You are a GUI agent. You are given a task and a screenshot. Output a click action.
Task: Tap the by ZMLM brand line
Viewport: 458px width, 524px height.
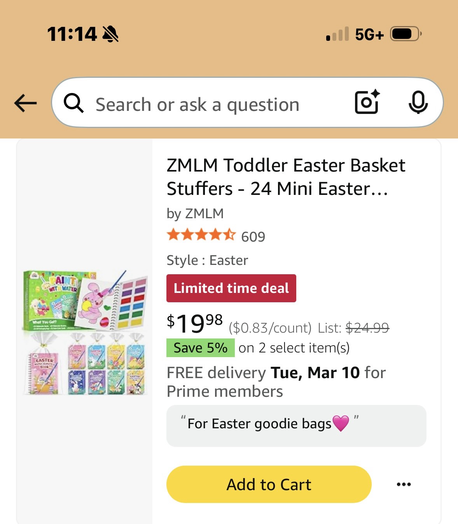(195, 214)
